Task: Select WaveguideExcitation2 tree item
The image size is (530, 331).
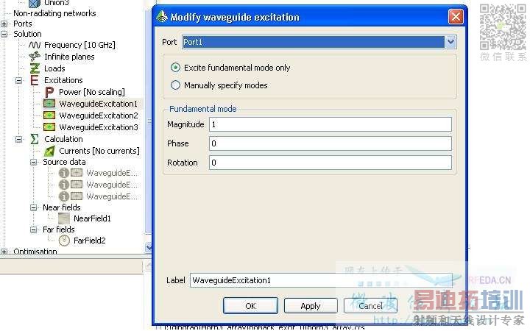Action: pyautogui.click(x=99, y=115)
